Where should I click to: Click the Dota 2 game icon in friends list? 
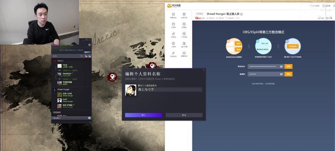[54, 61]
